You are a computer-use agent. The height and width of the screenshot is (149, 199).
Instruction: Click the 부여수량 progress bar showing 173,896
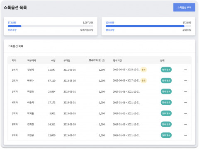[x=51, y=26]
